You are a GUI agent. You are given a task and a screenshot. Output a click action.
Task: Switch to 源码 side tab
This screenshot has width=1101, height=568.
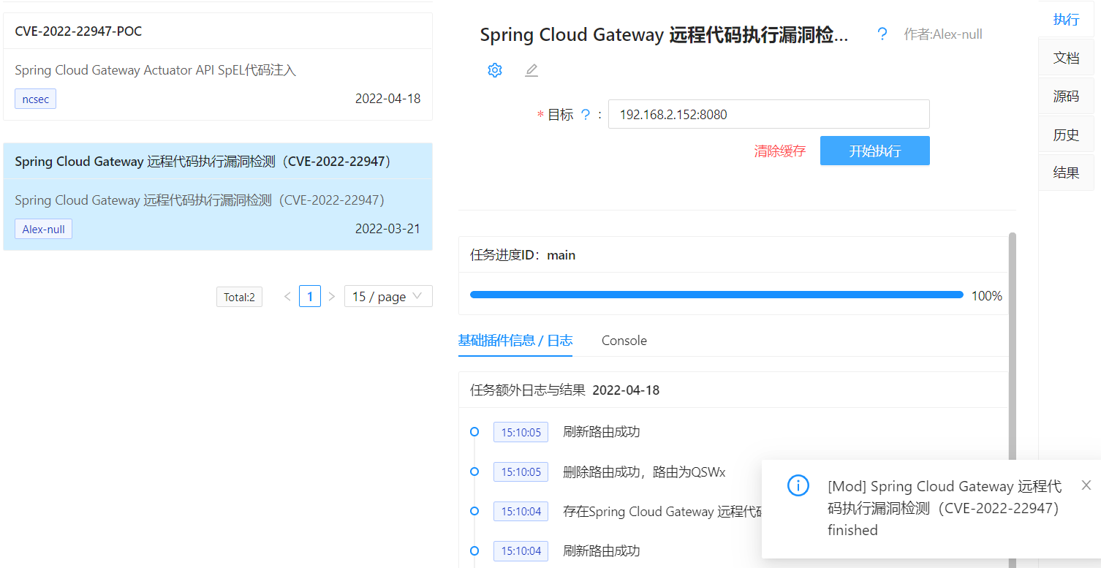pos(1066,96)
